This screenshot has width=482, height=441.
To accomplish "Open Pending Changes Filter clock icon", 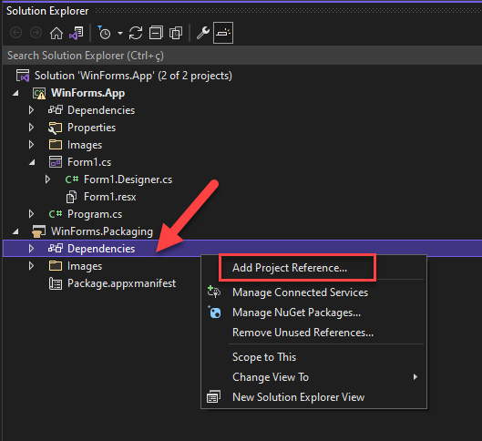I will [x=104, y=33].
